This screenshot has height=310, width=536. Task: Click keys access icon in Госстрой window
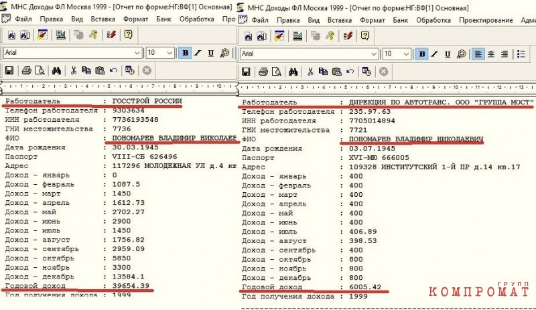(x=93, y=35)
